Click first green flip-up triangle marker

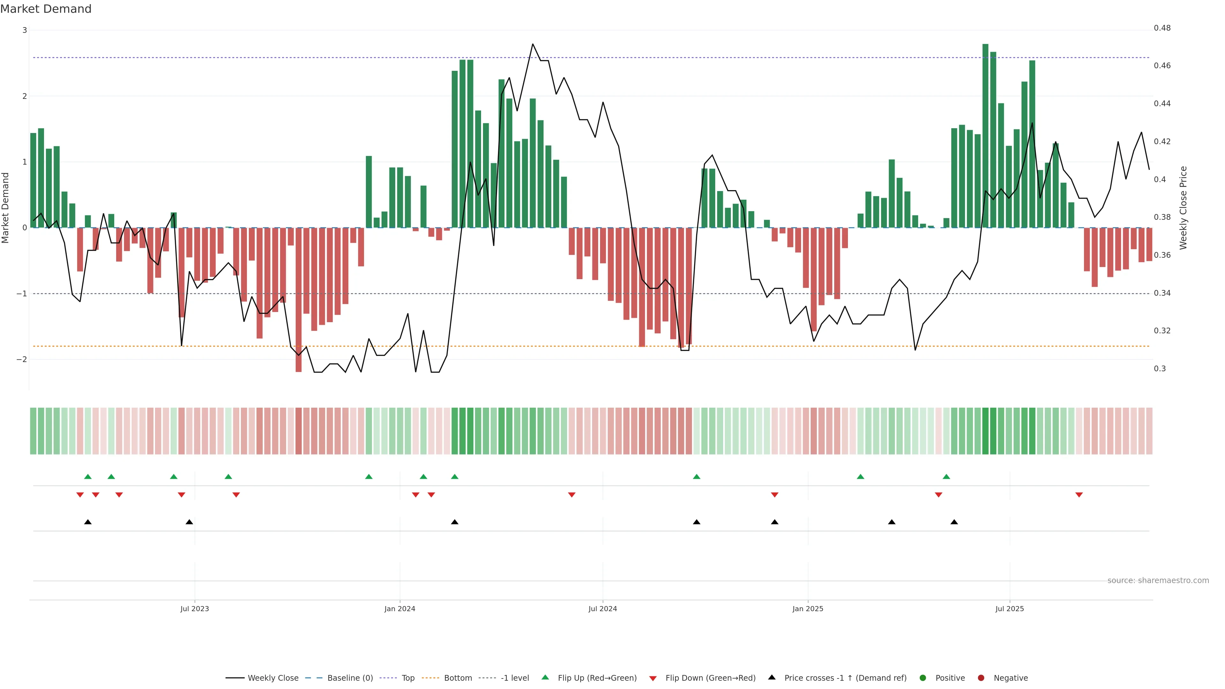[x=87, y=477]
